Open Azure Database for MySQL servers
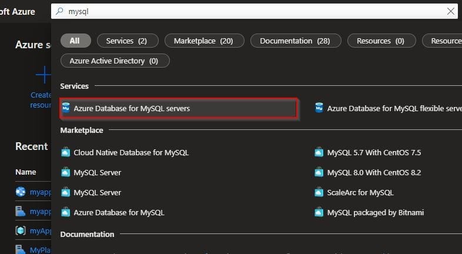The image size is (462, 254). click(x=132, y=109)
